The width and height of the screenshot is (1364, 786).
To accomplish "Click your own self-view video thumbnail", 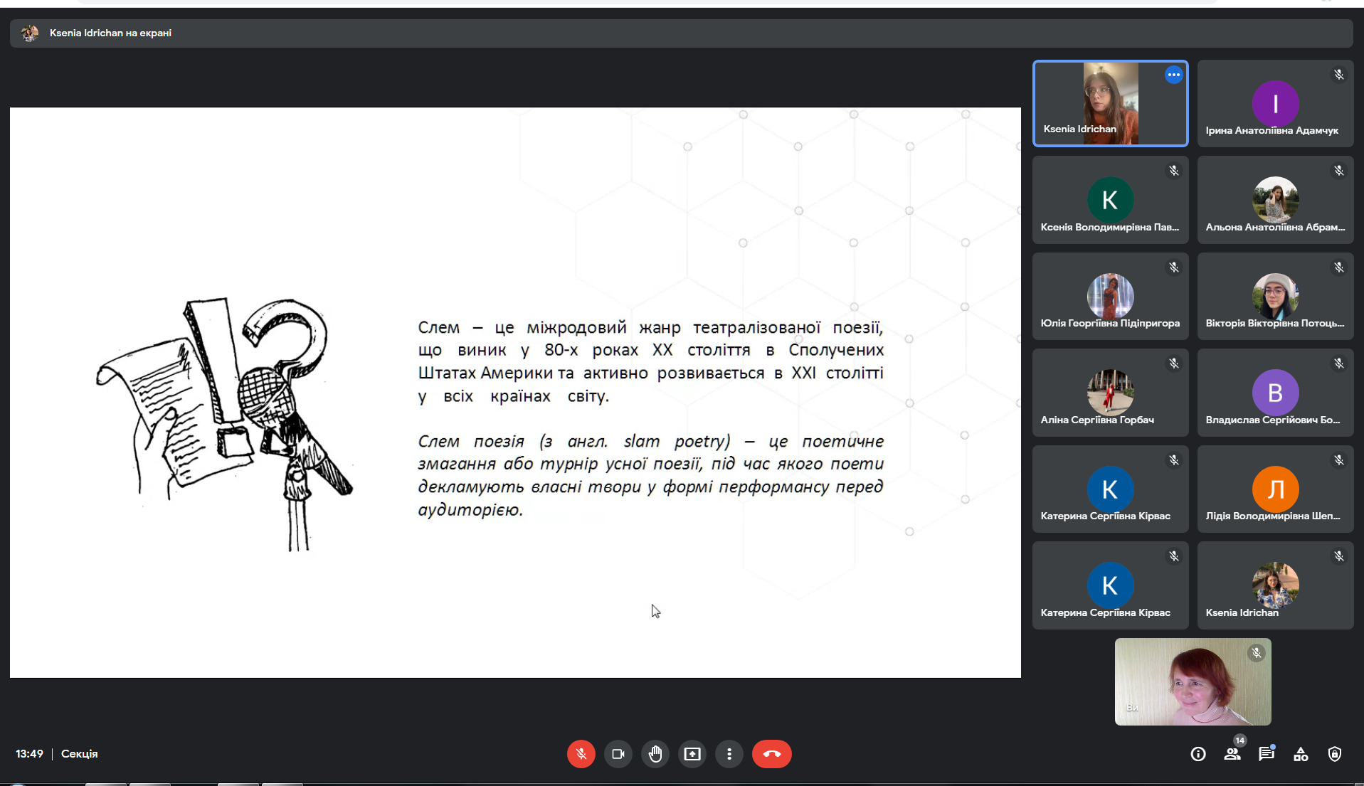I will (x=1193, y=681).
